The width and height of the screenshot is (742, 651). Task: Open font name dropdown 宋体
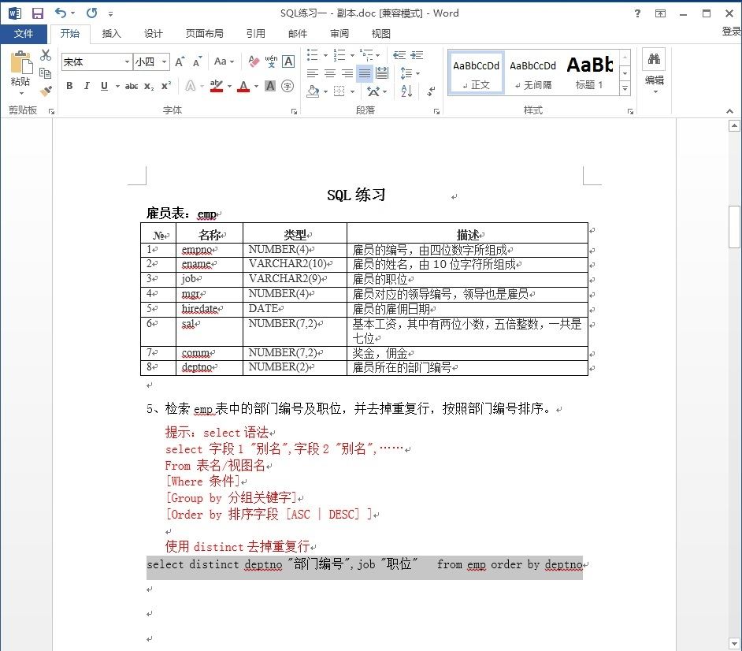pyautogui.click(x=127, y=62)
